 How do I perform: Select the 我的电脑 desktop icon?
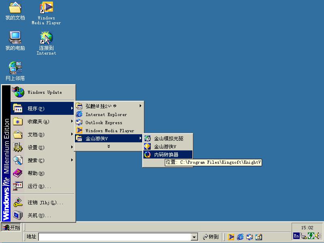click(x=15, y=41)
